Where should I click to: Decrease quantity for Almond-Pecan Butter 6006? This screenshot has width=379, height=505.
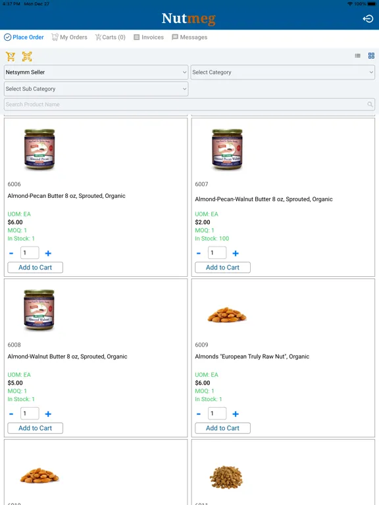pos(11,253)
